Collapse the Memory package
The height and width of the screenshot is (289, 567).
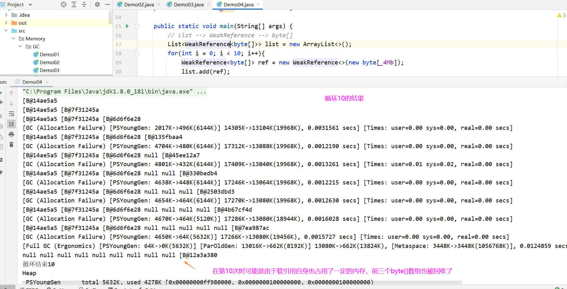pos(13,39)
